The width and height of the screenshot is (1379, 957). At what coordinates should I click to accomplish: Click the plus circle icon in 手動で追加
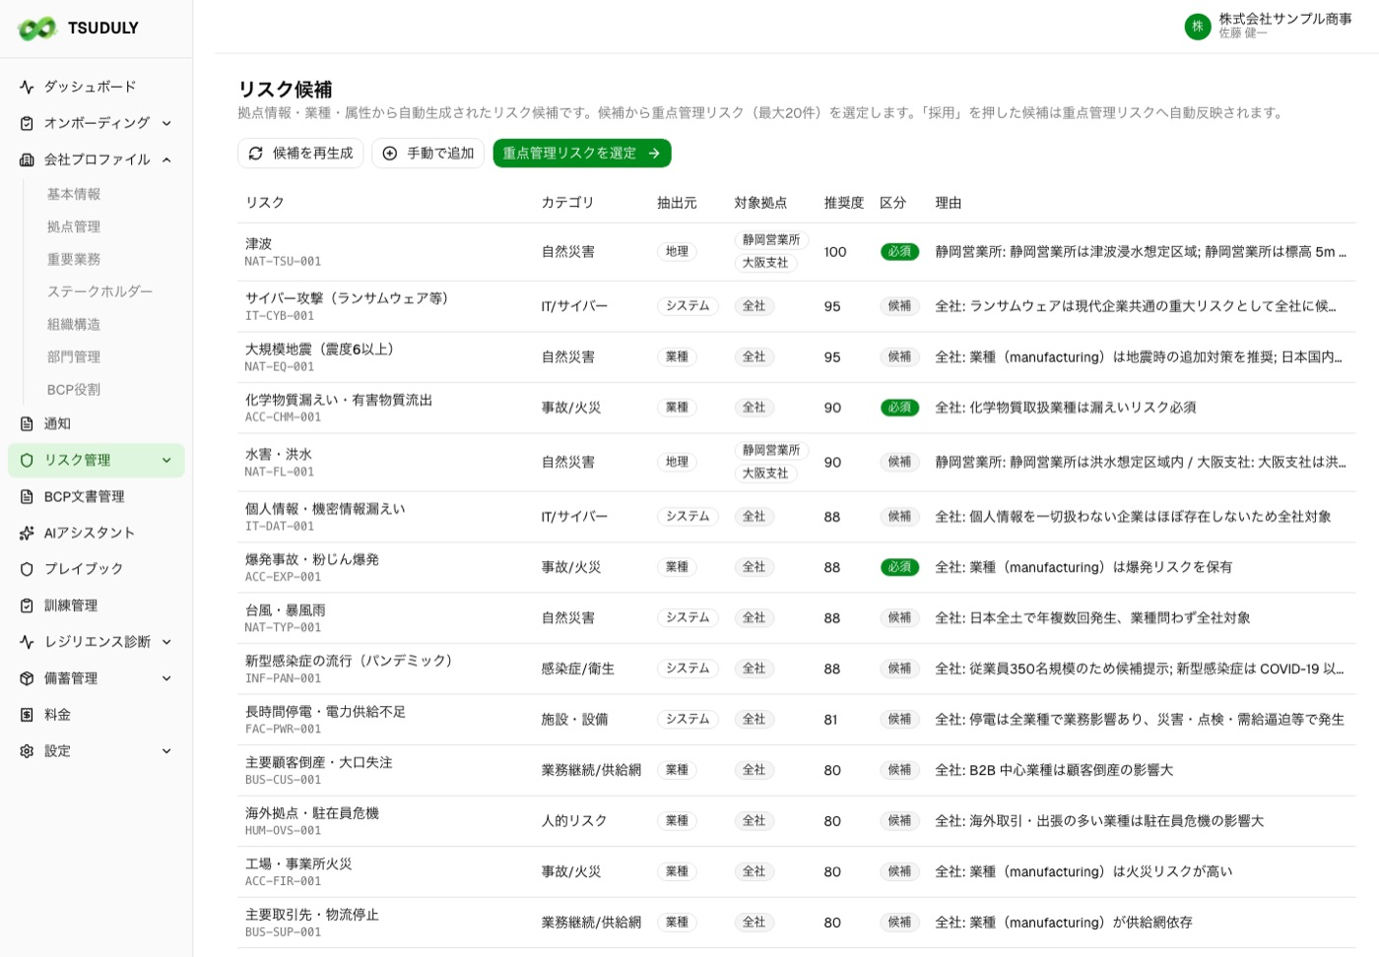pos(390,154)
